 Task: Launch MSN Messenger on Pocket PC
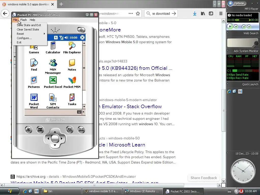click(x=53, y=67)
